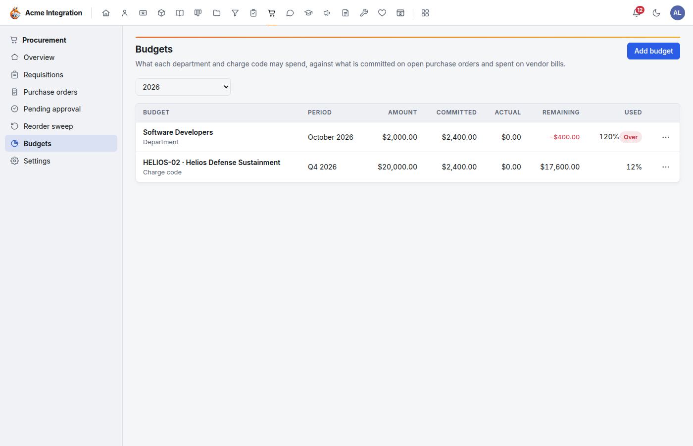Click the Acme Integration logo link
The width and height of the screenshot is (693, 446).
tap(46, 13)
